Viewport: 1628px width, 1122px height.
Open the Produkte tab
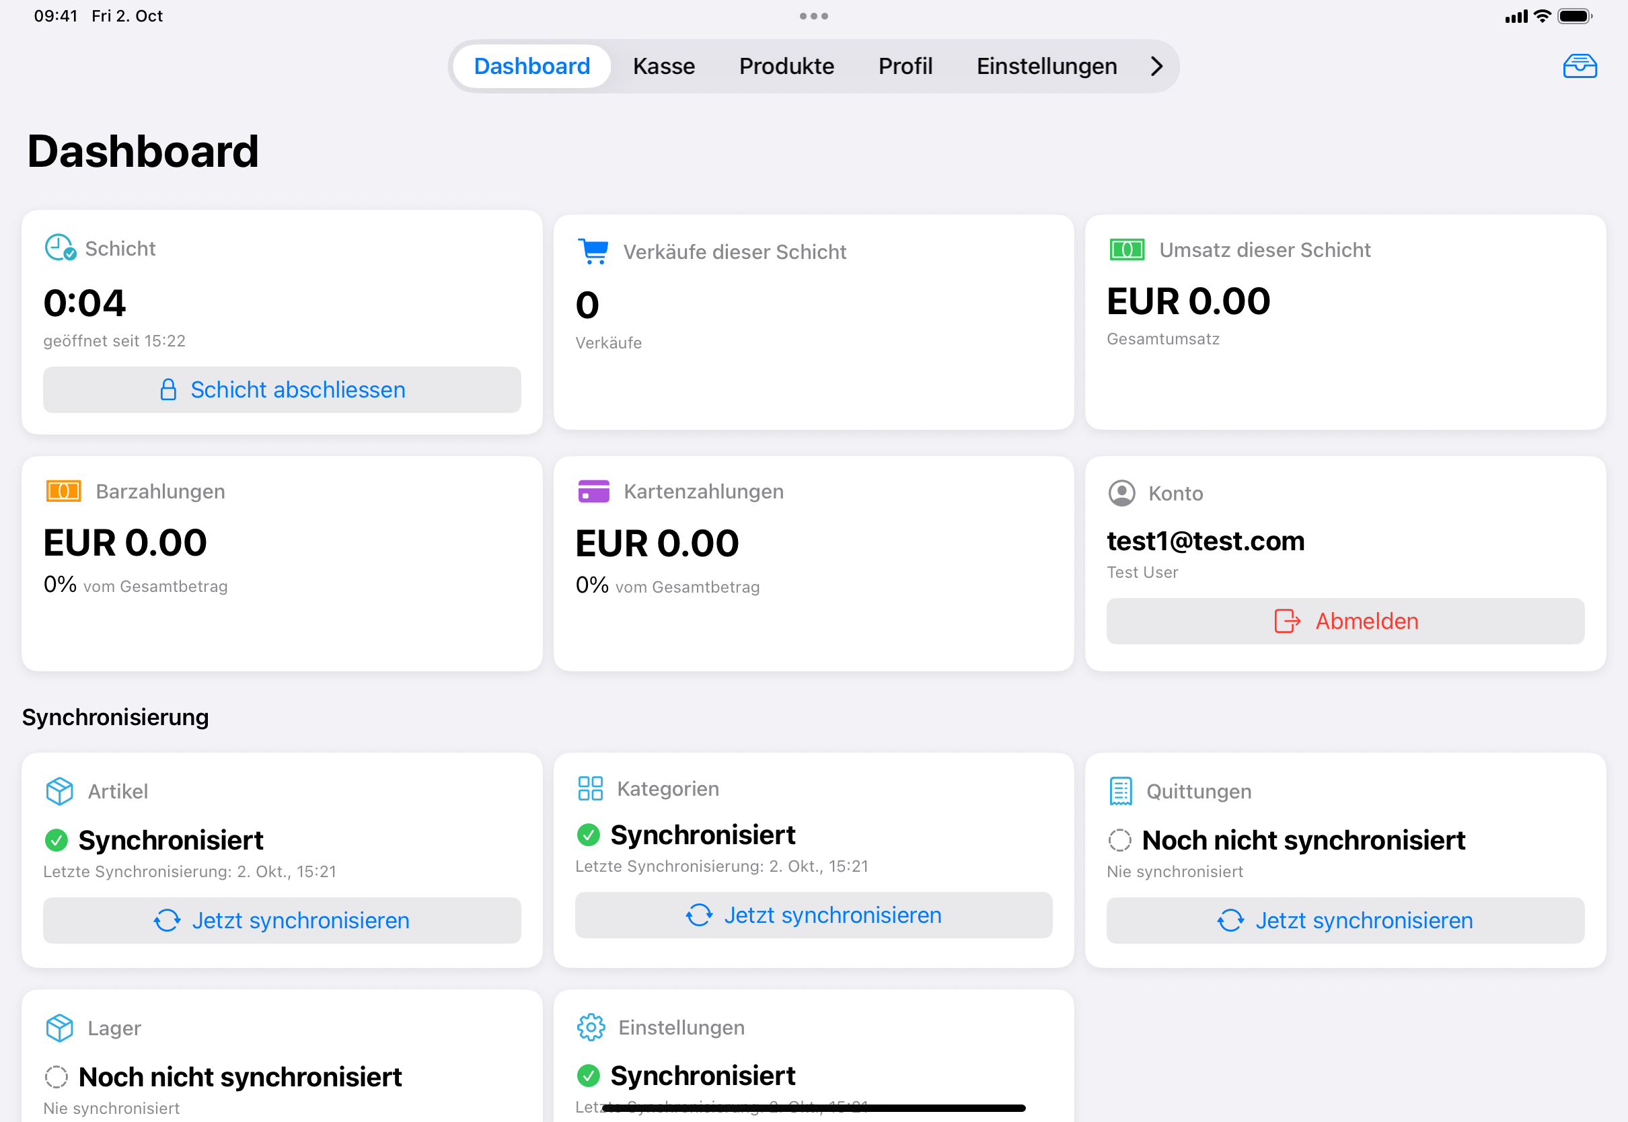click(786, 66)
